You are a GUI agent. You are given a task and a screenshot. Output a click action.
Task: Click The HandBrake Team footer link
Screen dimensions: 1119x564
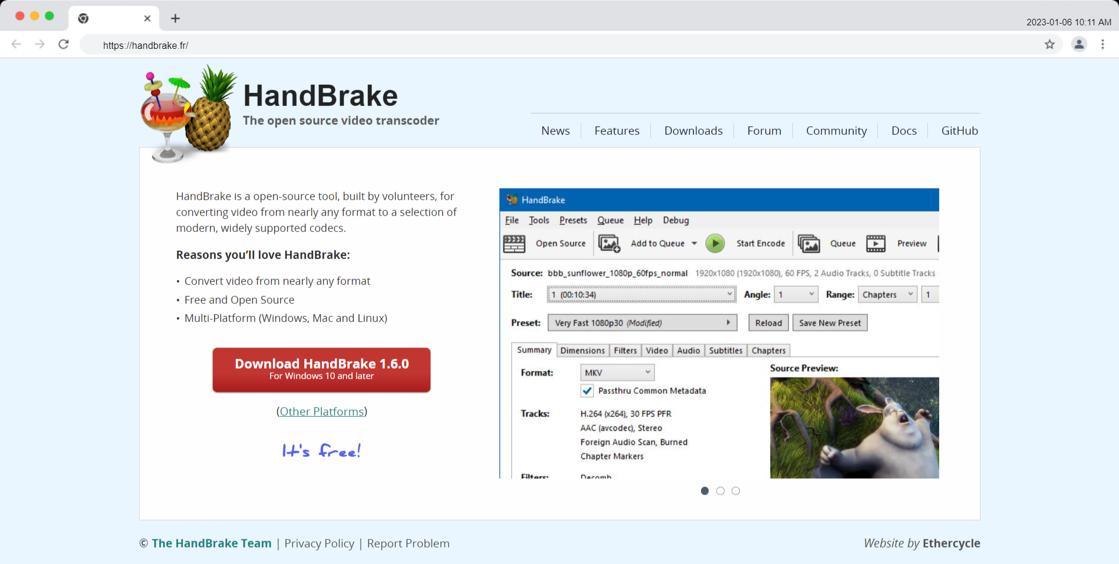[212, 543]
